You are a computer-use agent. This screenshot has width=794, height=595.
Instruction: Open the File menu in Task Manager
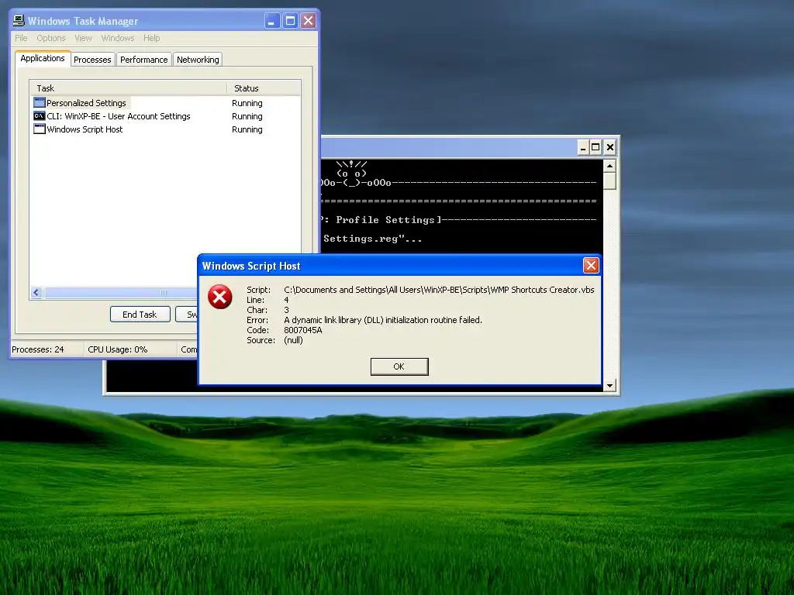21,38
